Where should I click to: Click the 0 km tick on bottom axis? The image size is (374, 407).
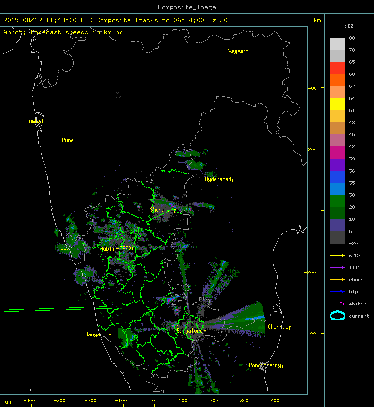coord(154,405)
